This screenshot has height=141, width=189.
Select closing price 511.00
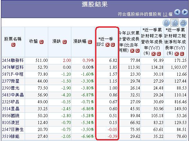(x=42, y=60)
